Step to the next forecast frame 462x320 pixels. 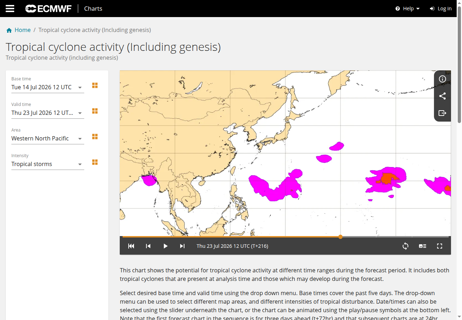[182, 246]
